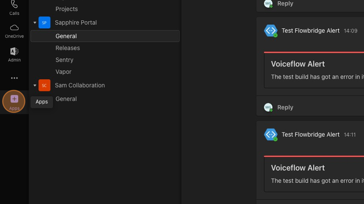Screen dimensions: 364x204
Task: Open General channel under Sam Collaboration
Action: [x=66, y=99]
